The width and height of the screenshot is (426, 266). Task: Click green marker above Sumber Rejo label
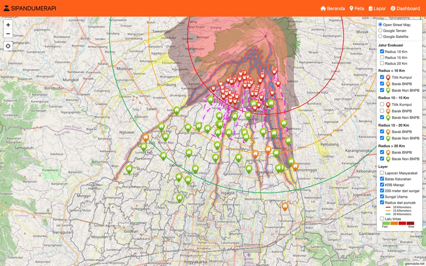pyautogui.click(x=144, y=147)
